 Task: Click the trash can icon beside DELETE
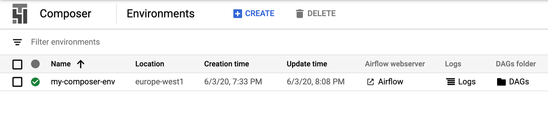pos(300,14)
